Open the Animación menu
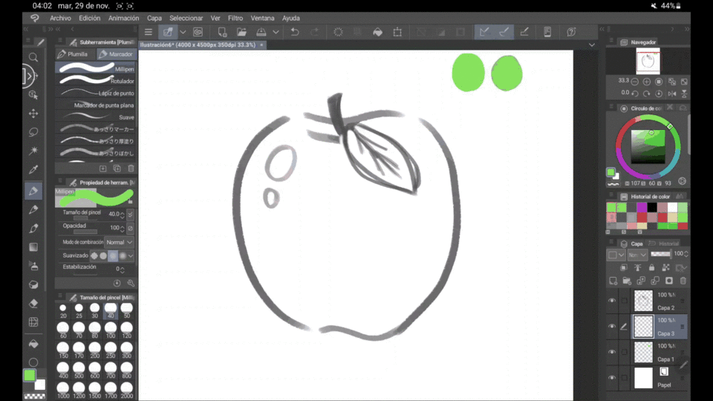Image resolution: width=713 pixels, height=401 pixels. (124, 18)
